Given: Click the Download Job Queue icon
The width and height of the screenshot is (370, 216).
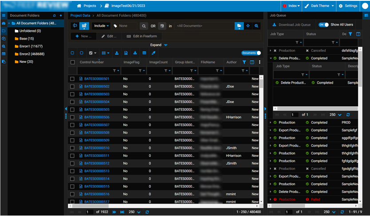Looking at the screenshot, I should (275, 25).
